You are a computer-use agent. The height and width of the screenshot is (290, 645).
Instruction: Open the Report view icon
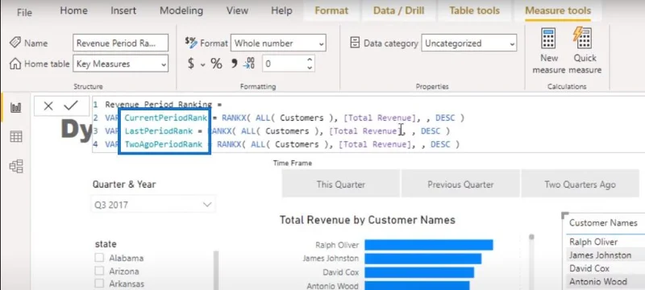point(16,108)
